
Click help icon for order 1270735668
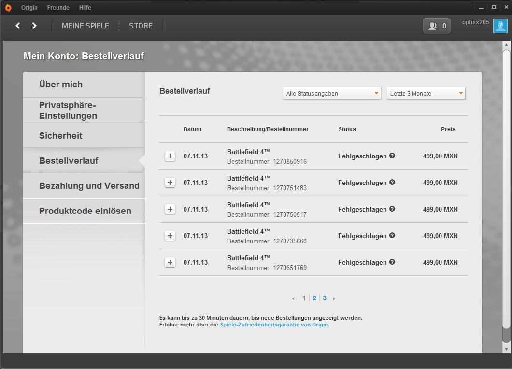tap(392, 235)
